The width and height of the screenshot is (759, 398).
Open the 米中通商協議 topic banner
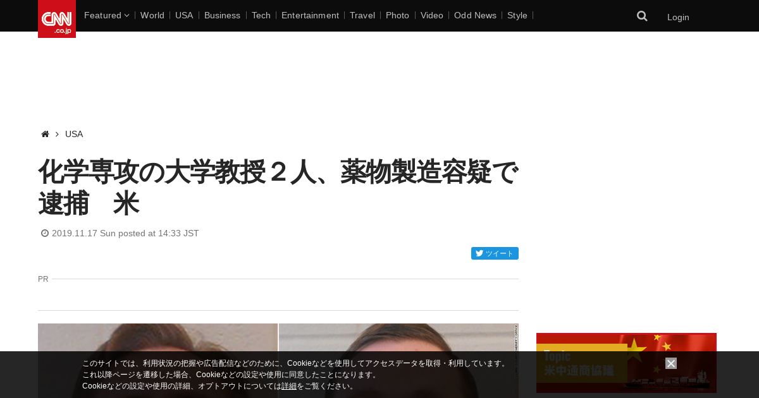pyautogui.click(x=626, y=363)
